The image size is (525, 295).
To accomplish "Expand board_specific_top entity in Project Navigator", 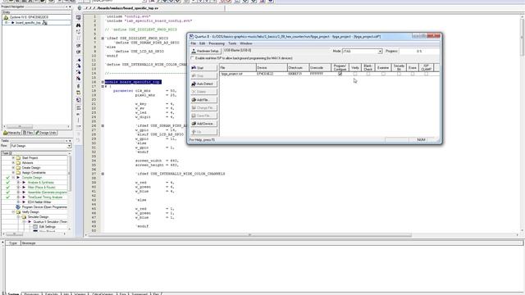I will point(7,23).
